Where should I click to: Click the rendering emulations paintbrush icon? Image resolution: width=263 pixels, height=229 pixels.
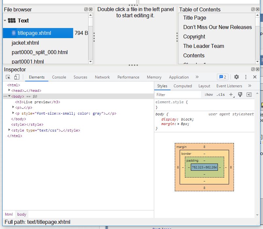pyautogui.click(x=240, y=95)
